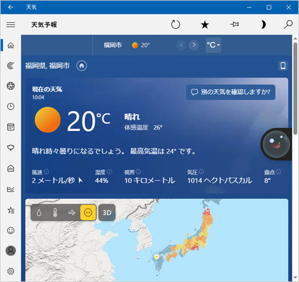The width and height of the screenshot is (299, 282).
Task: Toggle dark mode with moon icon
Action: coord(263,24)
